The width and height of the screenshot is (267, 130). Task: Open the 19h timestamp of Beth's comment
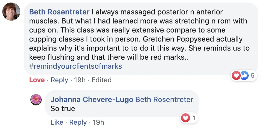pos(80,80)
